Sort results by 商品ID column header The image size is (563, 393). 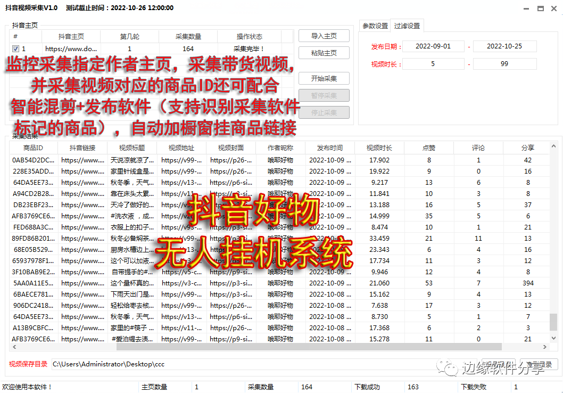click(34, 148)
